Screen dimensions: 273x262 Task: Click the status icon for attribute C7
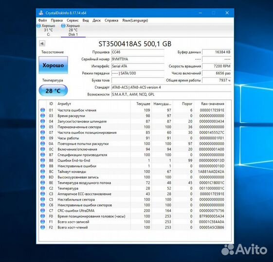pos(43,211)
